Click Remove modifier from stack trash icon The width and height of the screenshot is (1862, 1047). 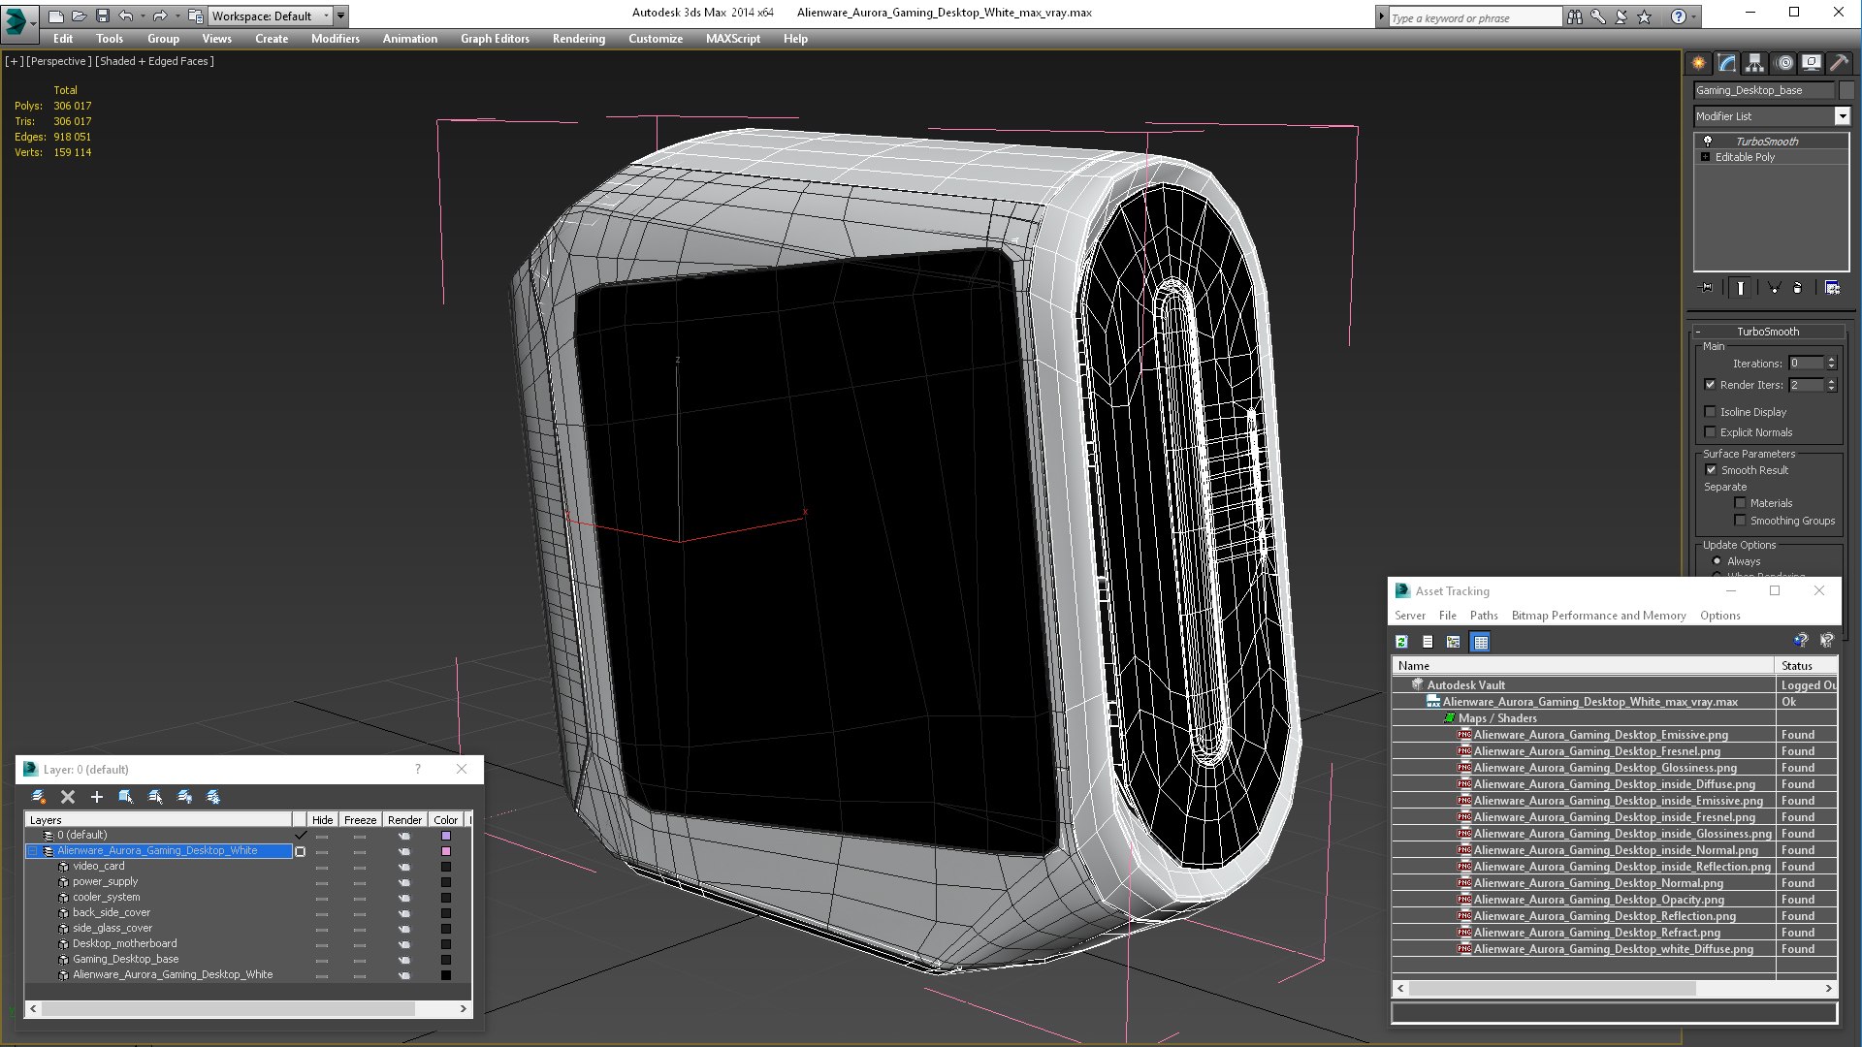pyautogui.click(x=1797, y=288)
